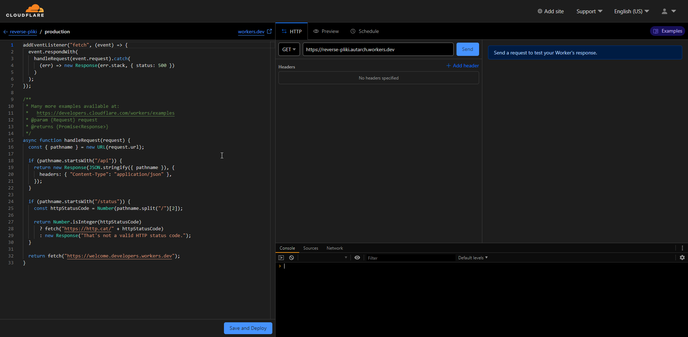Toggle live expression eye icon
Screen dimensions: 688x337
(x=357, y=257)
